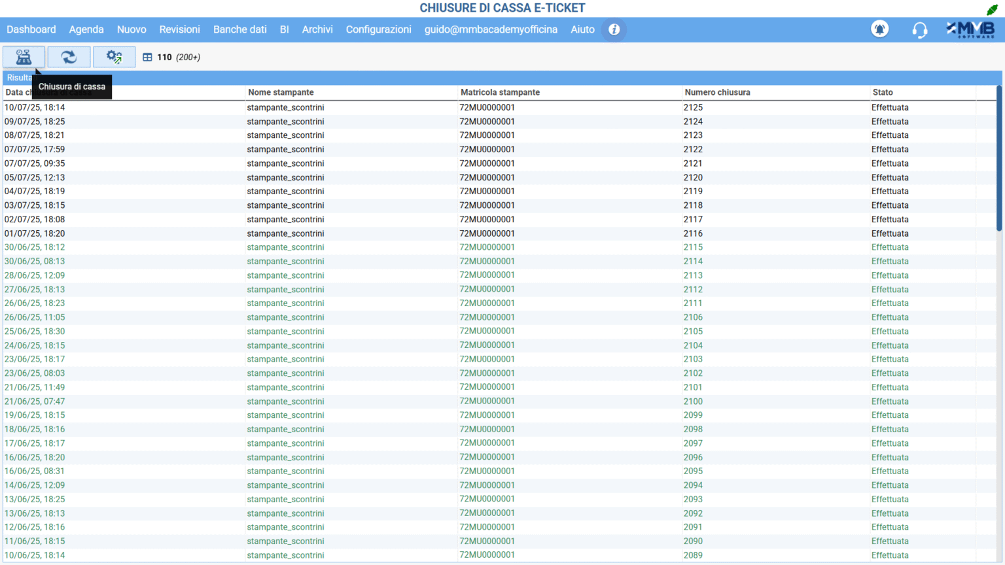Open the notification bell icon
Viewport: 1005px width, 565px height.
point(879,29)
